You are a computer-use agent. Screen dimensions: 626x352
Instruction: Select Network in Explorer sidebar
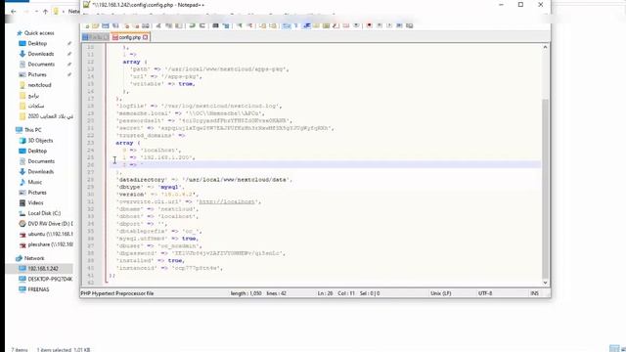(x=34, y=258)
